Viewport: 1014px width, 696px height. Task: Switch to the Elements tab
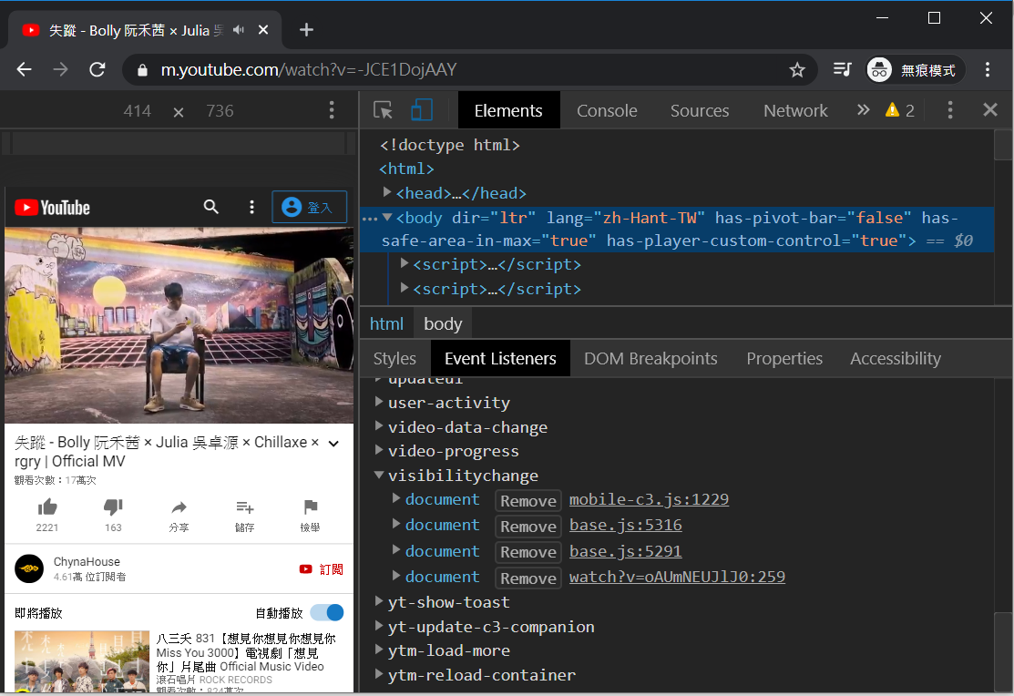(x=508, y=110)
